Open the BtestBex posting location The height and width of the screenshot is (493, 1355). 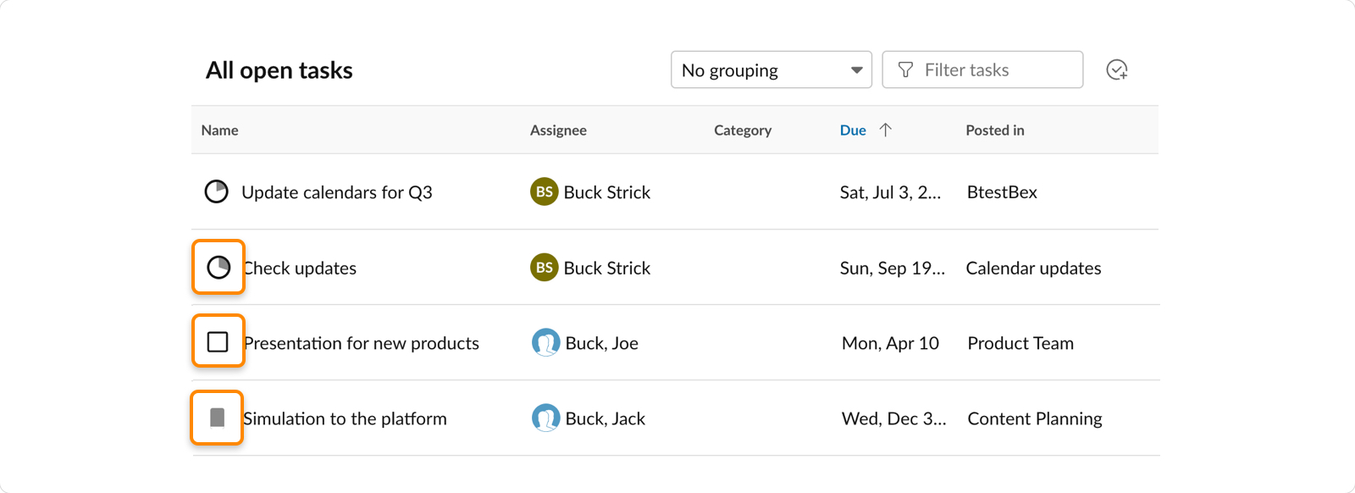(x=1002, y=192)
